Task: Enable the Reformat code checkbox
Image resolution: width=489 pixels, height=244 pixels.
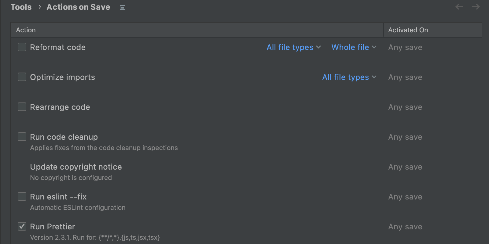Action: point(22,47)
